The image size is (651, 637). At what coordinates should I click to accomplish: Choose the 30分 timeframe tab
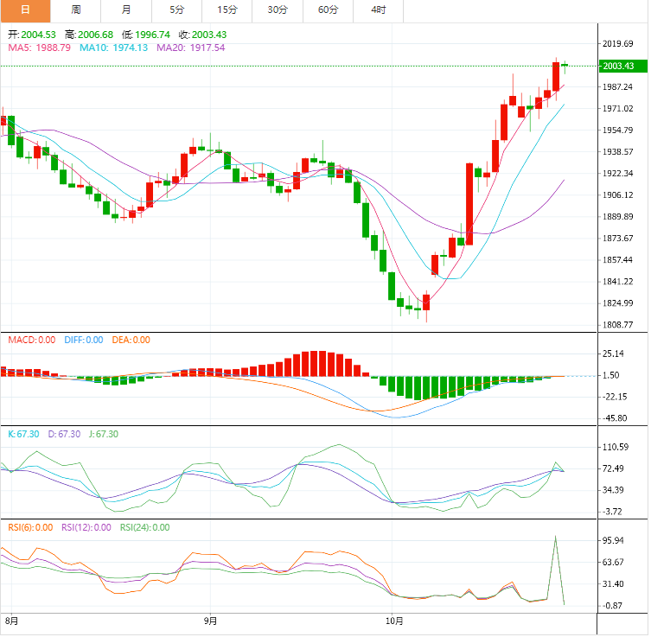click(x=278, y=10)
